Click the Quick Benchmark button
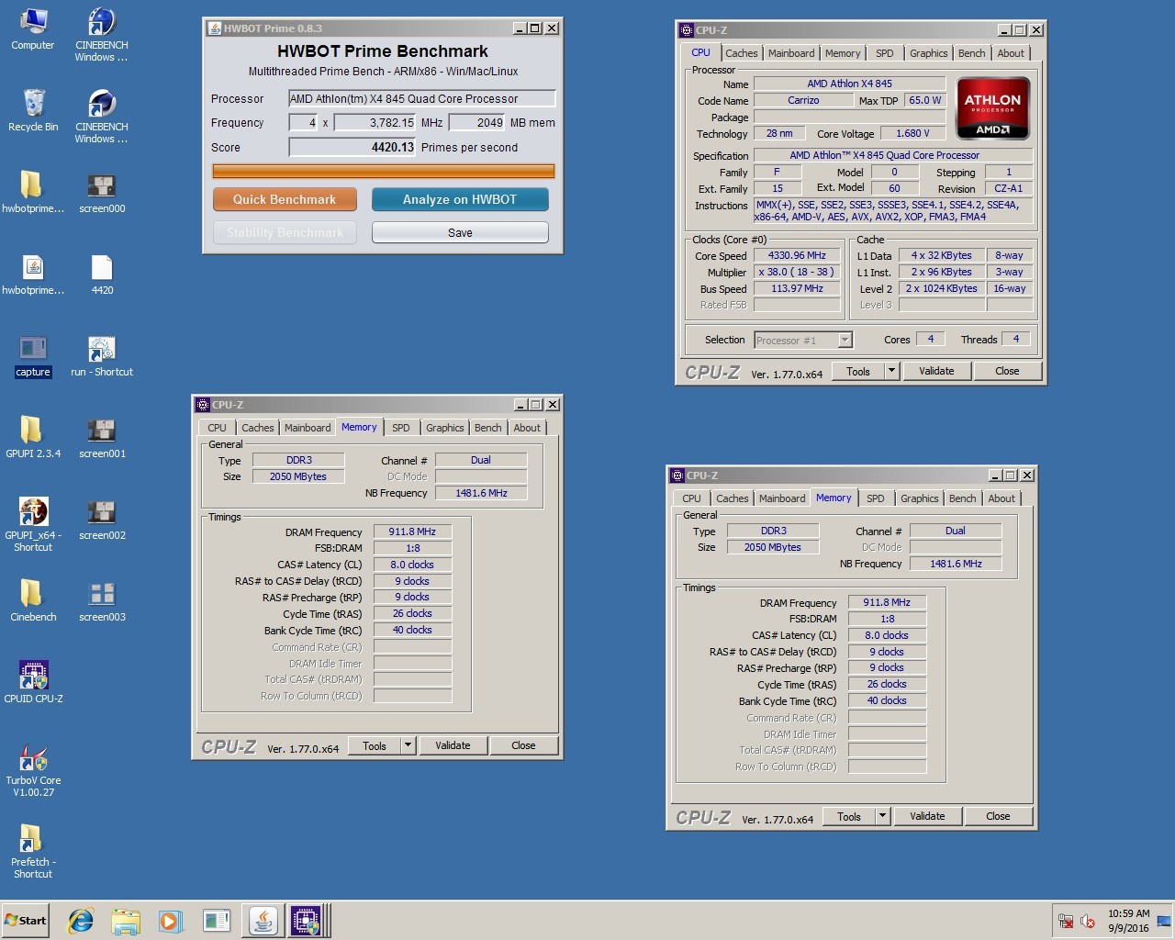 coord(285,199)
